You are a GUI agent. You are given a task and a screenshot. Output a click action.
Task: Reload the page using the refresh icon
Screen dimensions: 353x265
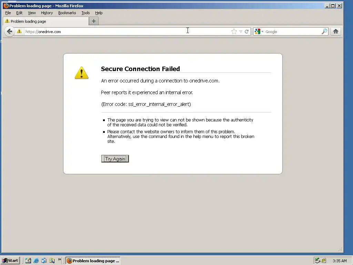[247, 31]
